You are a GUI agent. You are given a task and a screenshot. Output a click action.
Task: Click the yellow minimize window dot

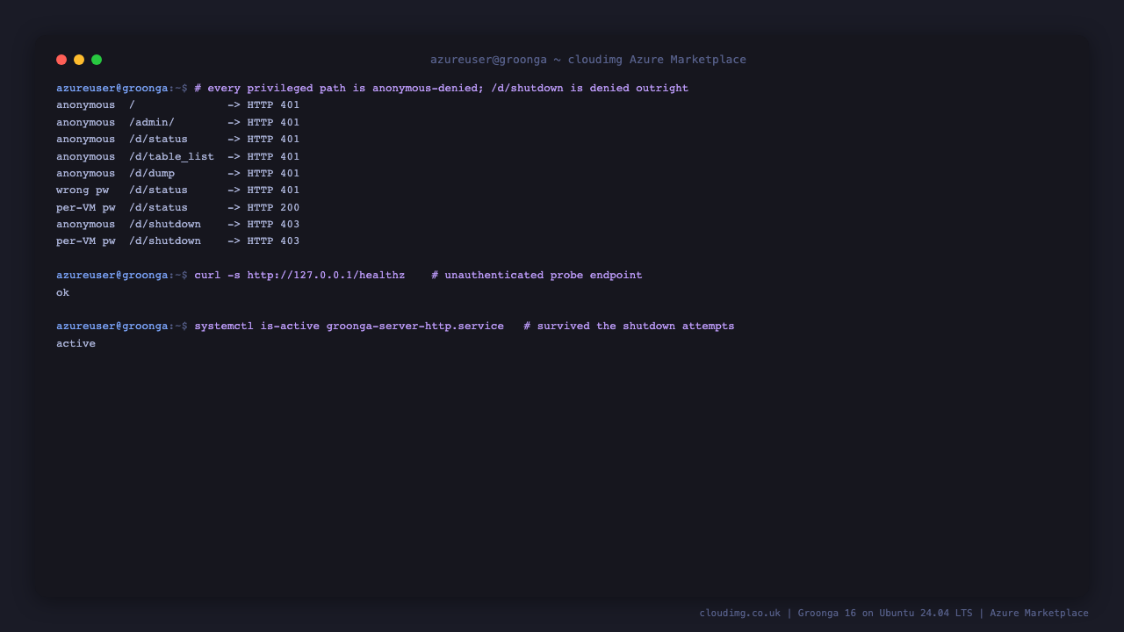(x=79, y=60)
